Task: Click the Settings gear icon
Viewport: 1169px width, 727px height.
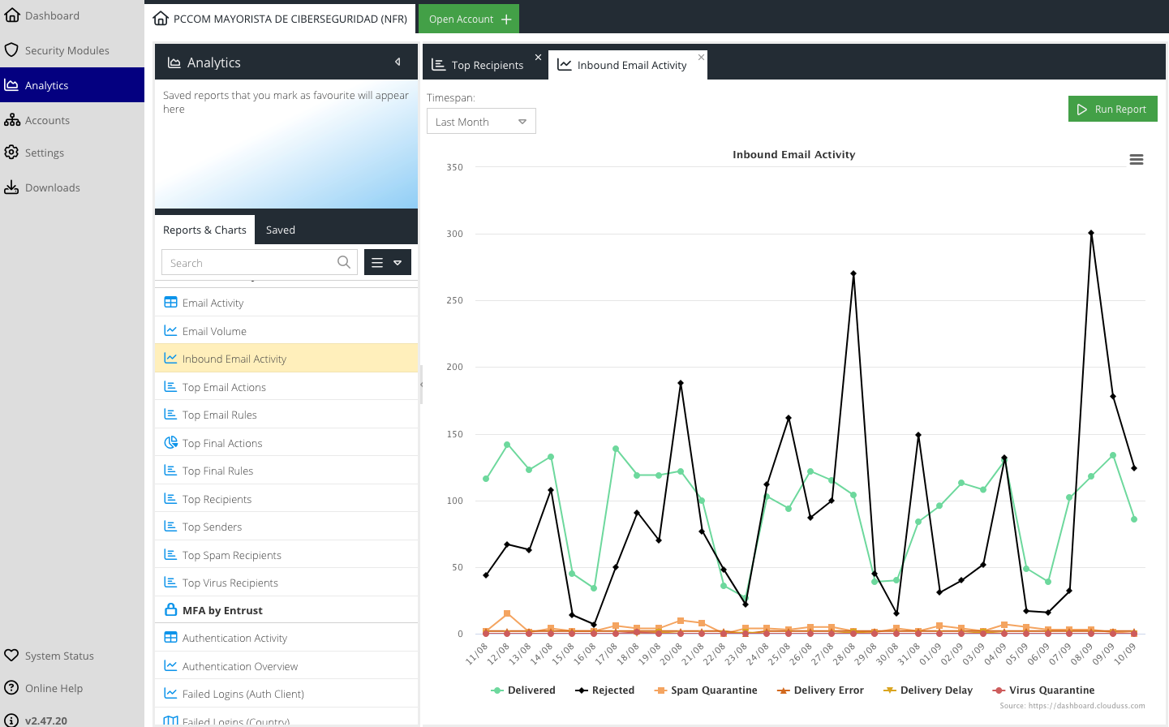Action: (x=12, y=153)
